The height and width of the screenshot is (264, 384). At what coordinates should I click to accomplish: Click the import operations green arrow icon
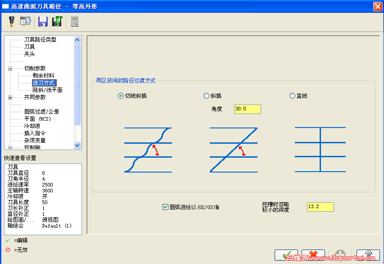pyautogui.click(x=57, y=21)
